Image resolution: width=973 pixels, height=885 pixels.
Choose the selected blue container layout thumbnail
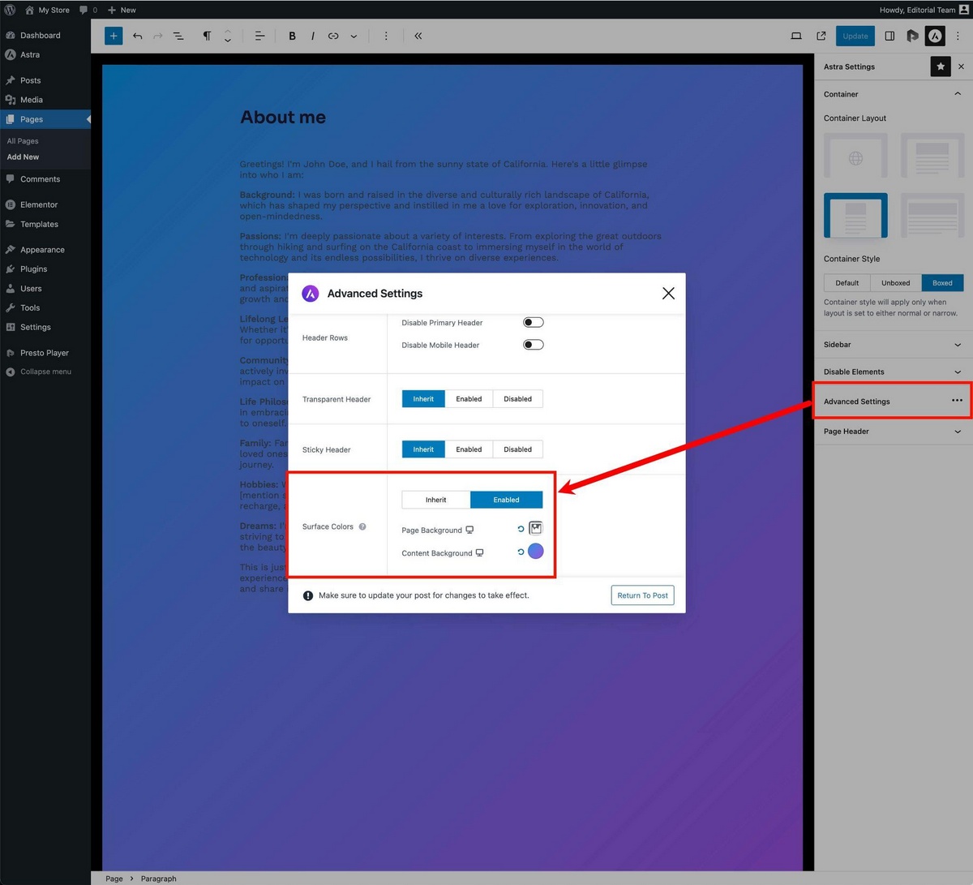click(855, 215)
